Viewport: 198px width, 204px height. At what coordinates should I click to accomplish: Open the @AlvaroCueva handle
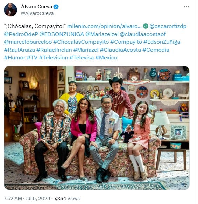tap(37, 13)
